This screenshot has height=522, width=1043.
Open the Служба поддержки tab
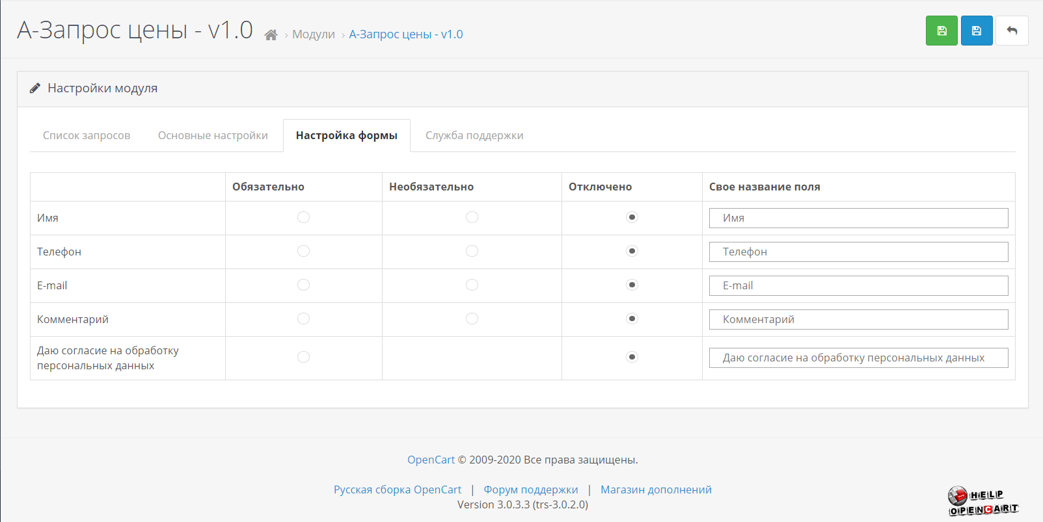(474, 135)
